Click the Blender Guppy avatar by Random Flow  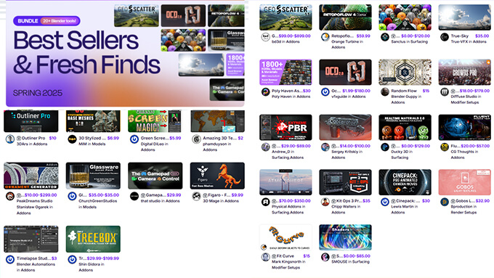[385, 92]
